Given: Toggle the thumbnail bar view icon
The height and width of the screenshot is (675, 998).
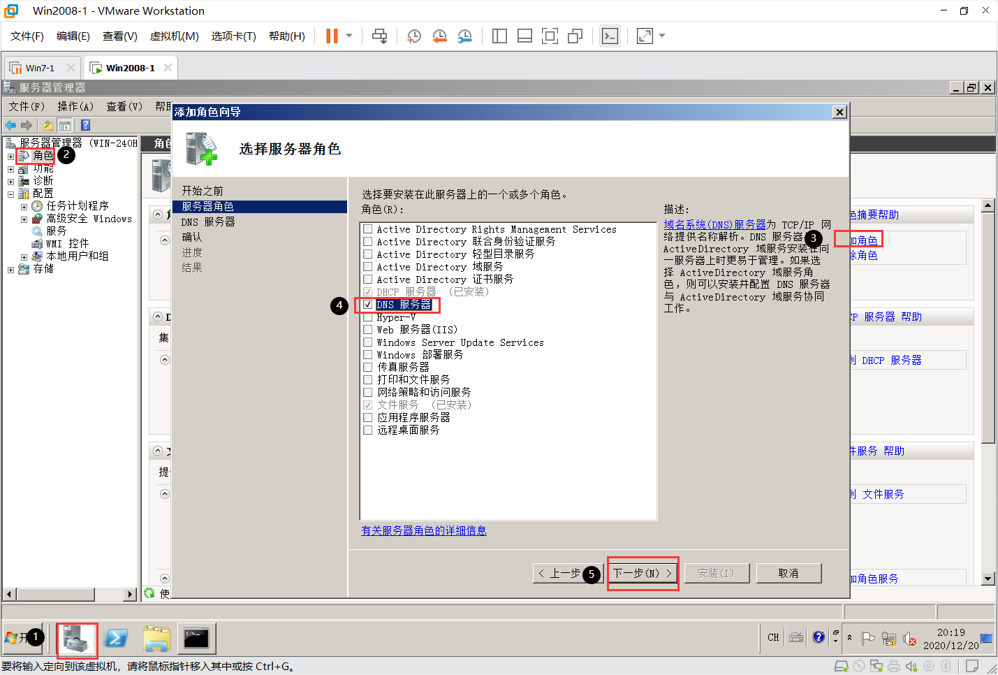Looking at the screenshot, I should (x=524, y=36).
